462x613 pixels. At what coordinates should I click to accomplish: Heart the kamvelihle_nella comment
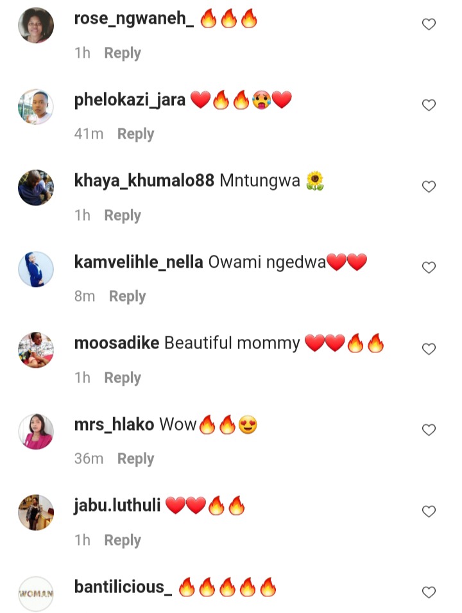click(x=429, y=268)
